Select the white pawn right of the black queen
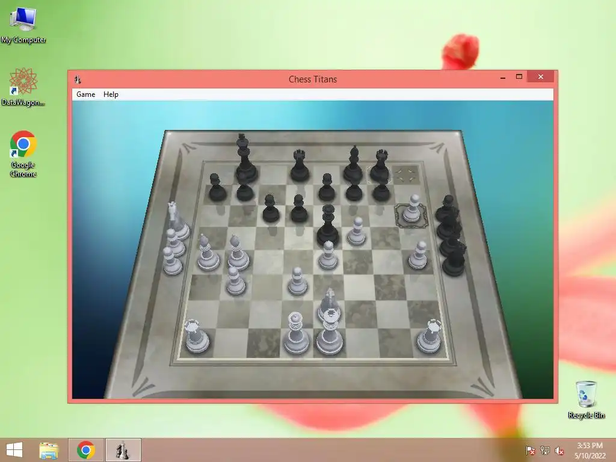The height and width of the screenshot is (462, 616). pos(357,231)
